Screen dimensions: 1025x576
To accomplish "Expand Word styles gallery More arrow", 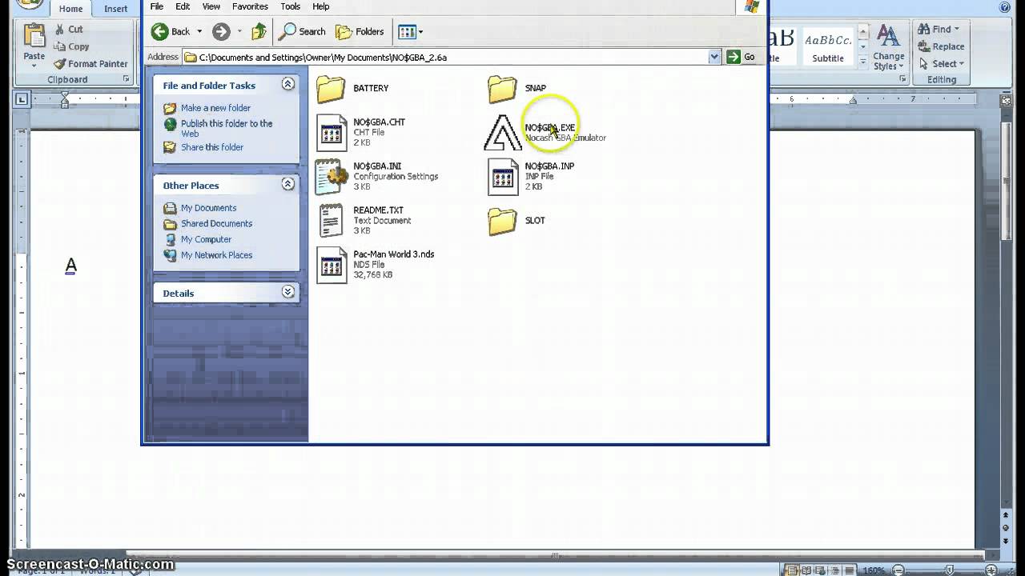I will (x=863, y=62).
